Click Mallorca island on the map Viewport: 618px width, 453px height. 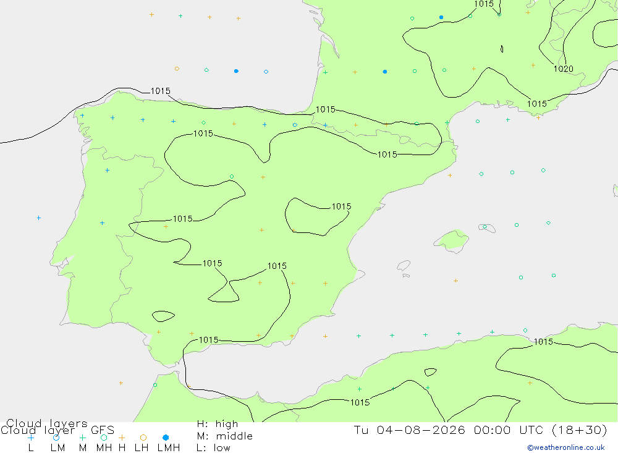coord(452,240)
